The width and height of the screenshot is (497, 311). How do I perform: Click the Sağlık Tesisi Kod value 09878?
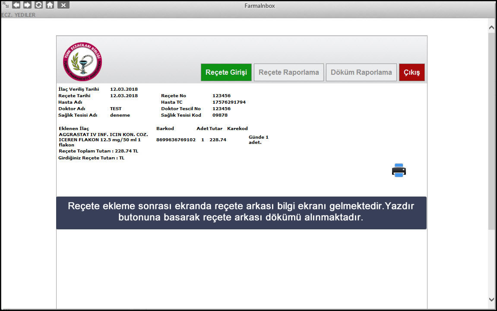click(220, 115)
